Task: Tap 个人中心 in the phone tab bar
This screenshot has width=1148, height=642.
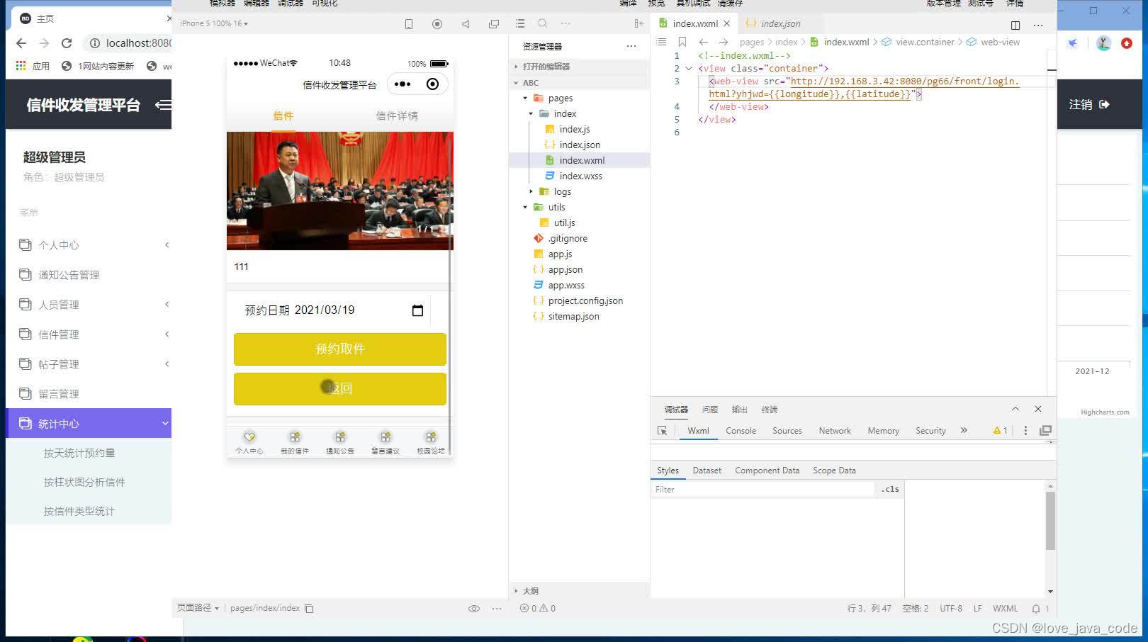Action: click(249, 441)
